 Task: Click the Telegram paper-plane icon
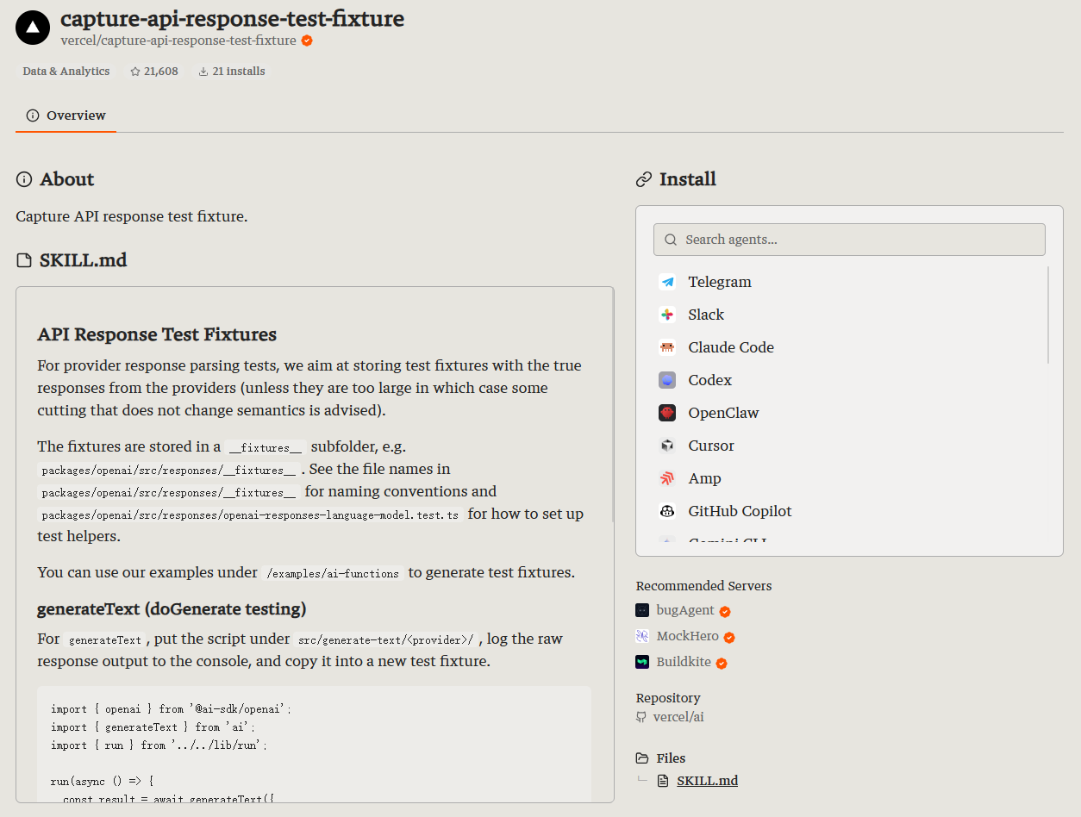[667, 282]
